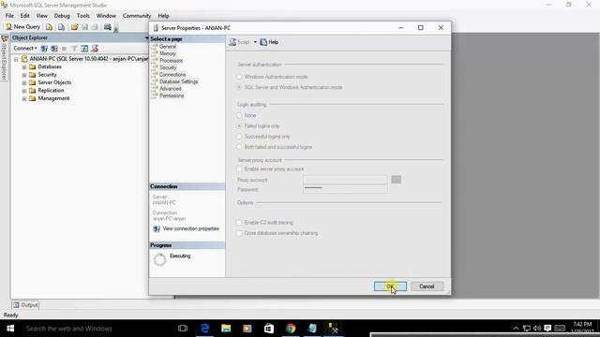Open the Community menu
Viewport: 600px width, 337px height.
[x=137, y=16]
